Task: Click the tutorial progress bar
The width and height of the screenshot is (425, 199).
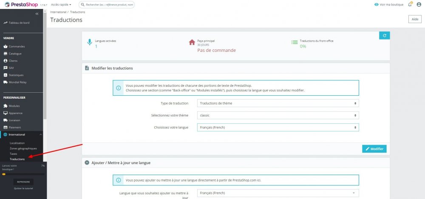Action: click(x=23, y=174)
